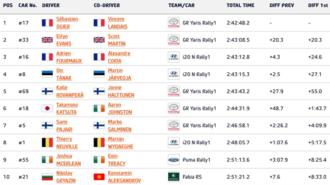Screen dimensions: 330x185
Task: Click the Irish flag beside Joshua McErlean
Action: coord(47,160)
